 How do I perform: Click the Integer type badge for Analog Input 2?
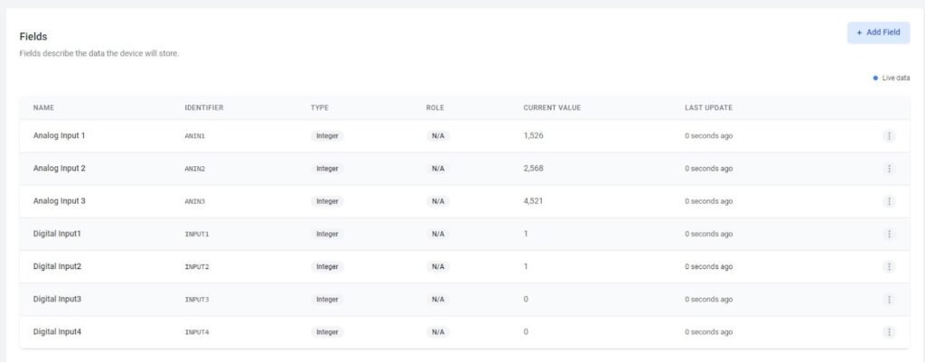[x=327, y=169]
